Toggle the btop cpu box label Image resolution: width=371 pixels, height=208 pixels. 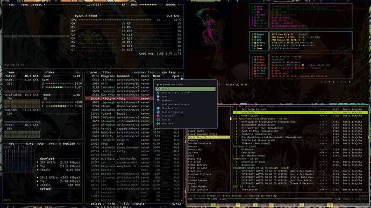(11, 4)
